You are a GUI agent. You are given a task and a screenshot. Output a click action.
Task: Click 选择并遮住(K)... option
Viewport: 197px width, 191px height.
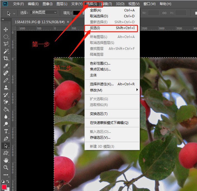102,84
